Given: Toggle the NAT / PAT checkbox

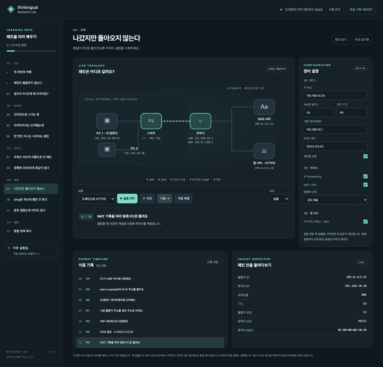Looking at the screenshot, I should coord(365,185).
